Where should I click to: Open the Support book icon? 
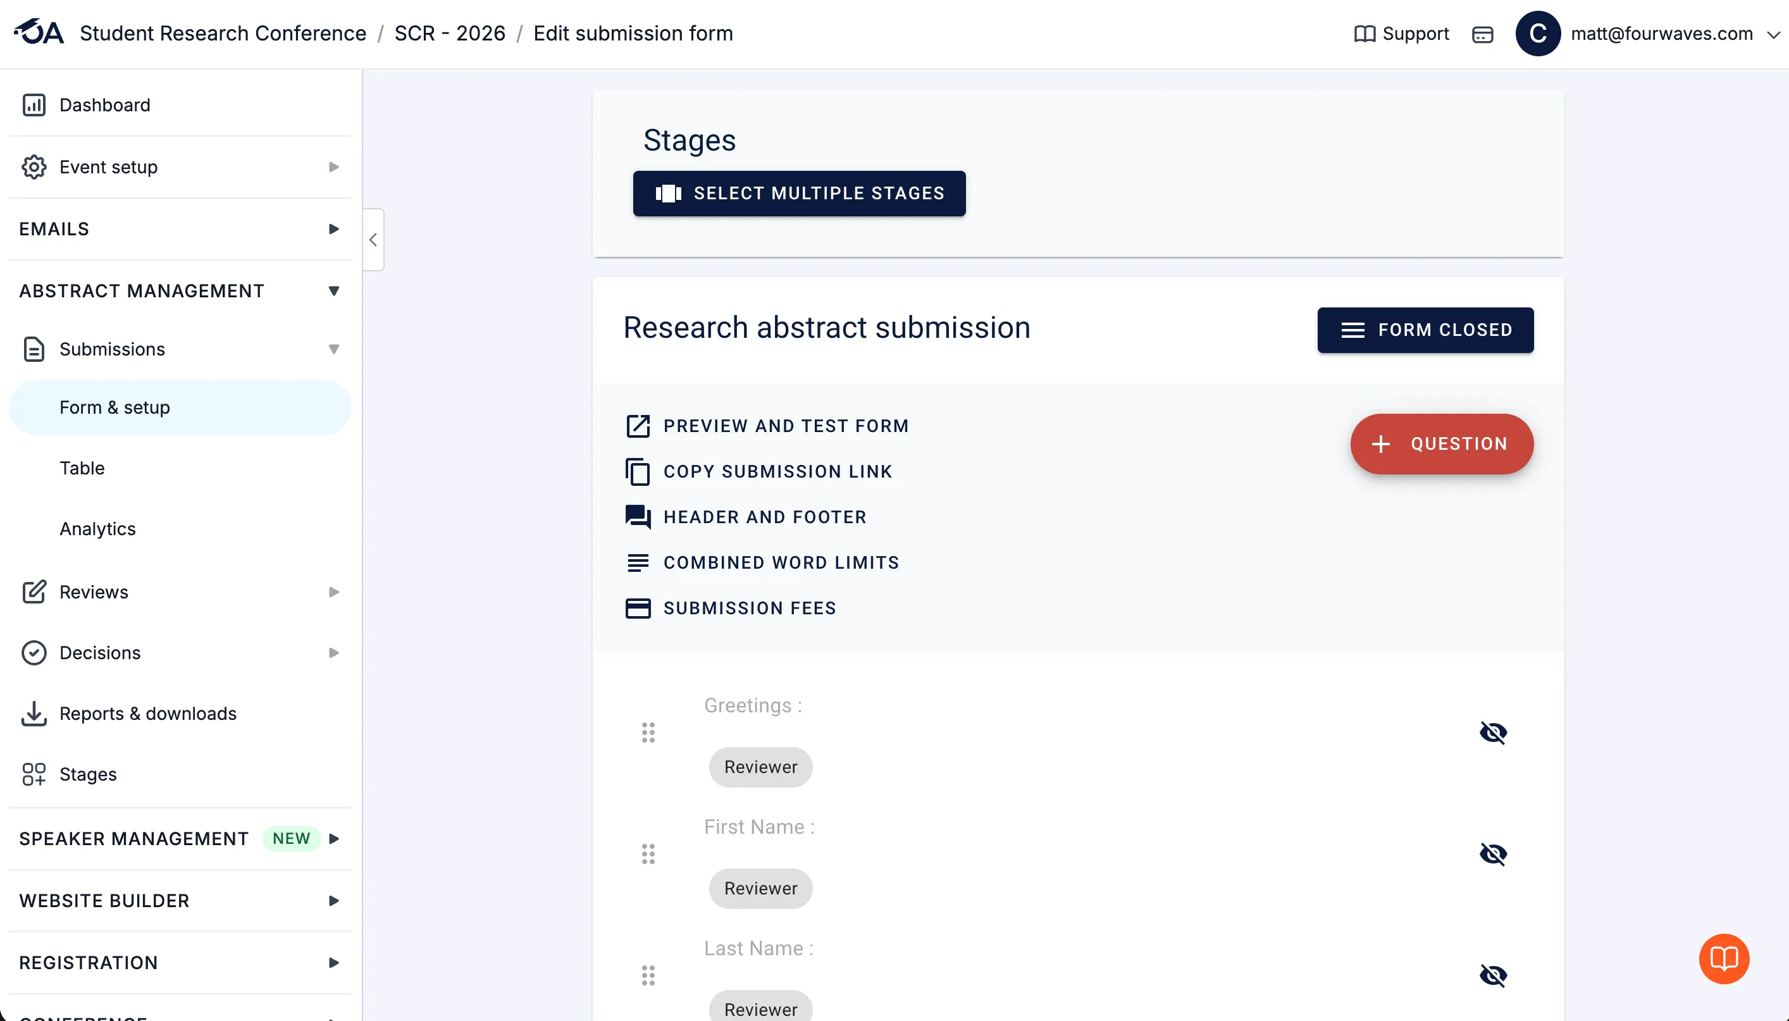click(x=1364, y=34)
